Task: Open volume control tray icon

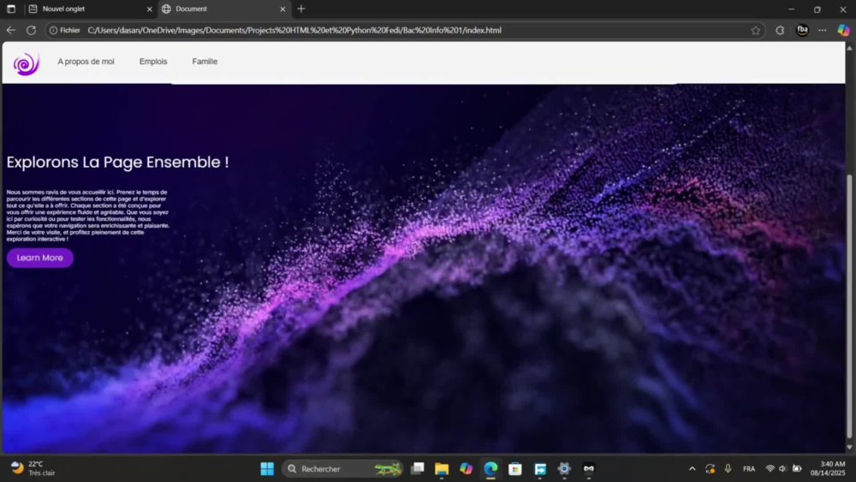Action: [x=782, y=469]
